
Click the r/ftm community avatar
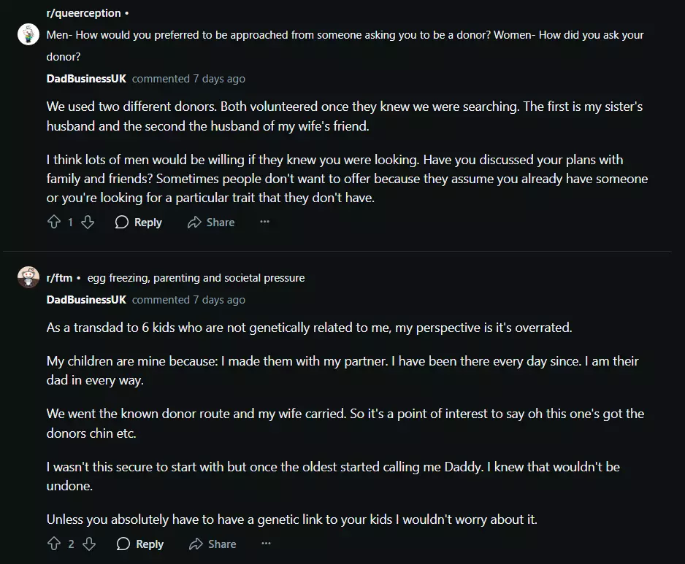[x=28, y=277]
